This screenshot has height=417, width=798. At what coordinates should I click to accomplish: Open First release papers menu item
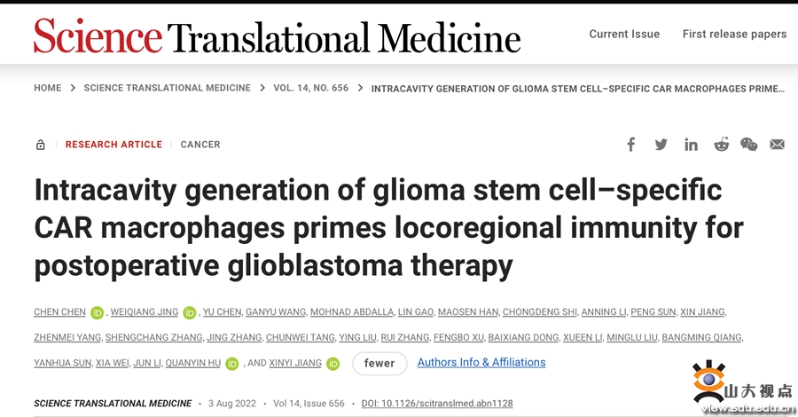[734, 34]
